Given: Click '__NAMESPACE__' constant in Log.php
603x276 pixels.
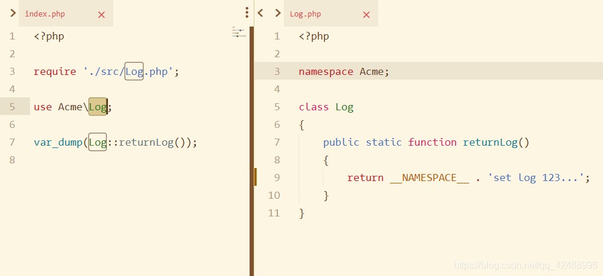Looking at the screenshot, I should (429, 178).
